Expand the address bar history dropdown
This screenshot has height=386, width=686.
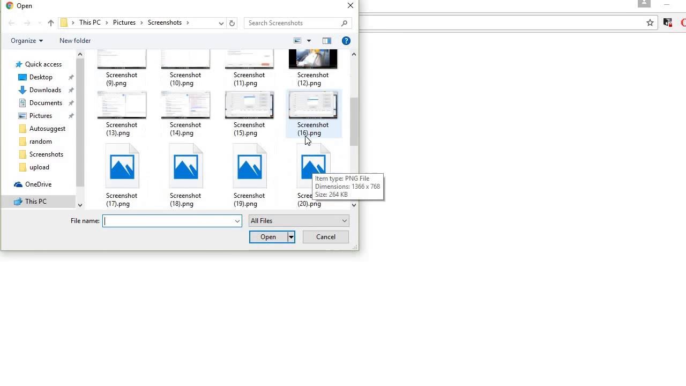pyautogui.click(x=221, y=23)
